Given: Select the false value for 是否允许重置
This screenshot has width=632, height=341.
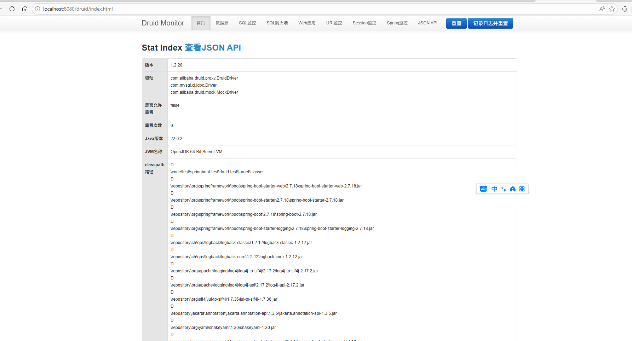Looking at the screenshot, I should pos(175,105).
